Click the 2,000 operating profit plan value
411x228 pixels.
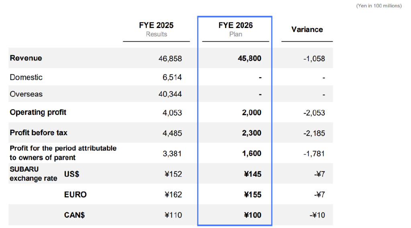pos(252,113)
